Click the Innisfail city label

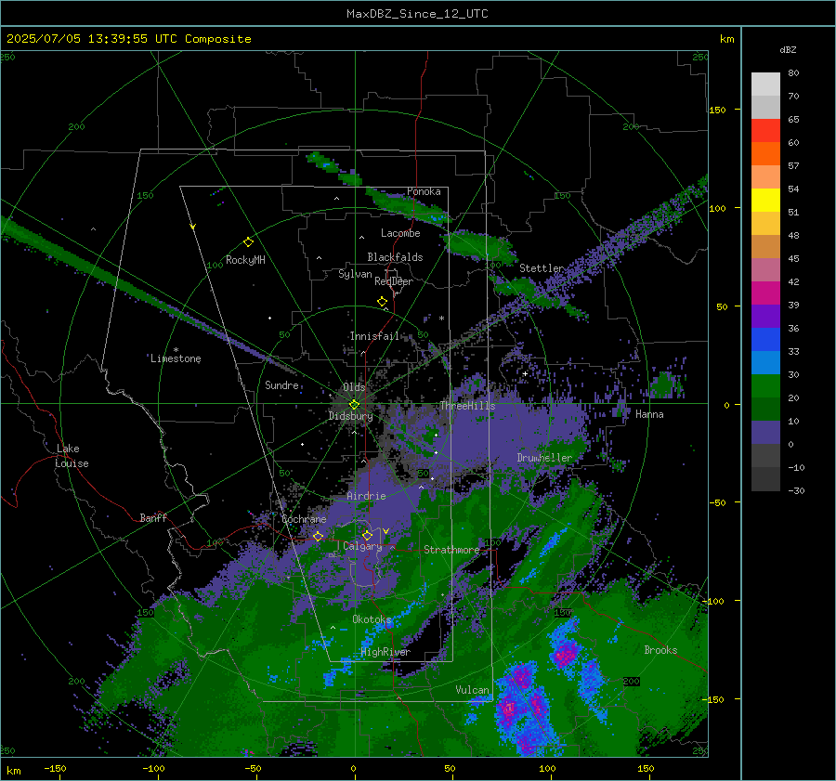(374, 336)
